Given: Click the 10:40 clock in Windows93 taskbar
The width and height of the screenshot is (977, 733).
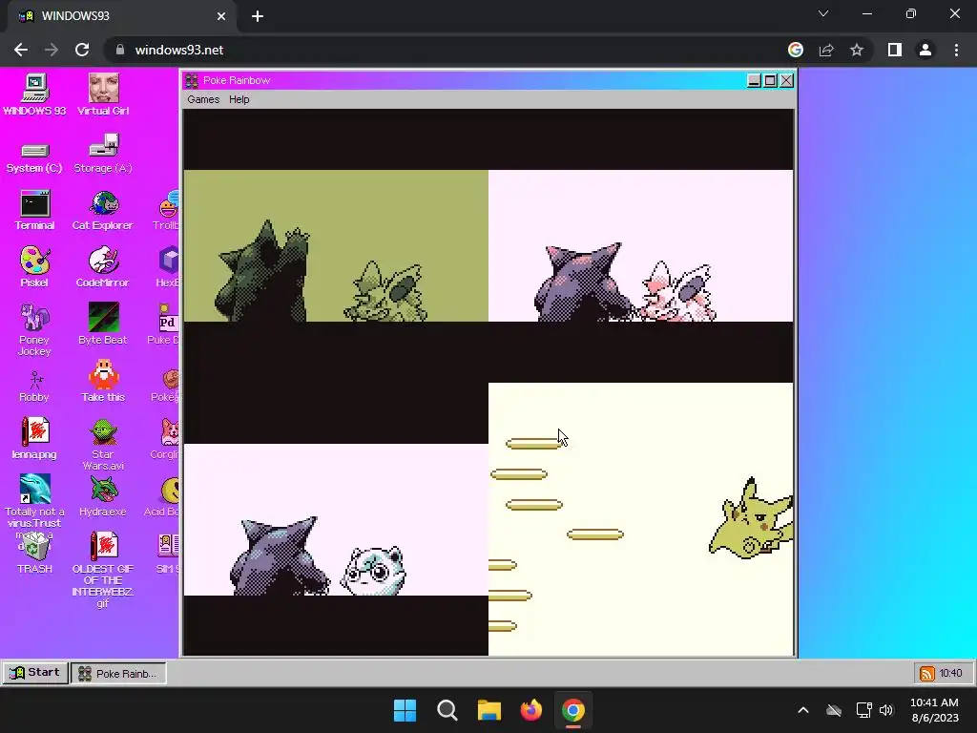Looking at the screenshot, I should [x=950, y=673].
